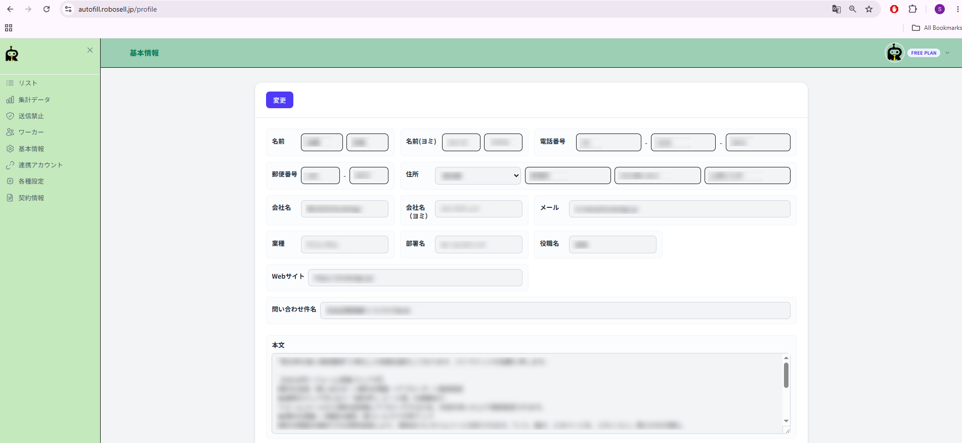Click the user robot avatar

click(x=895, y=53)
